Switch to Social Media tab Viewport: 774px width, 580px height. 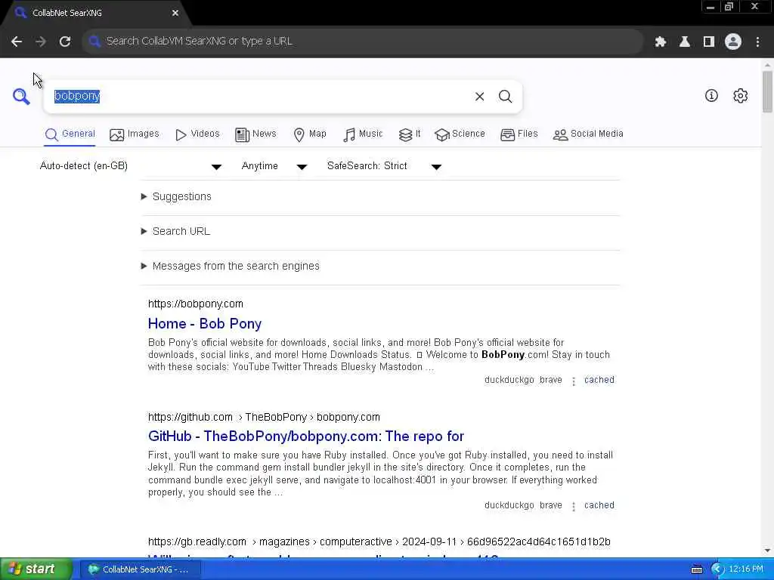tap(588, 134)
